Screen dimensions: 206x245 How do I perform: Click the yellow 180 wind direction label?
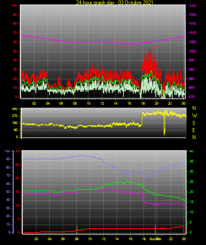(15, 123)
